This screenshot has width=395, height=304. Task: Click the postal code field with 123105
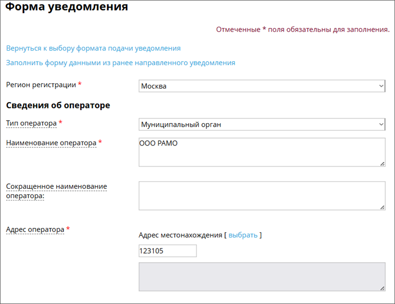[167, 251]
